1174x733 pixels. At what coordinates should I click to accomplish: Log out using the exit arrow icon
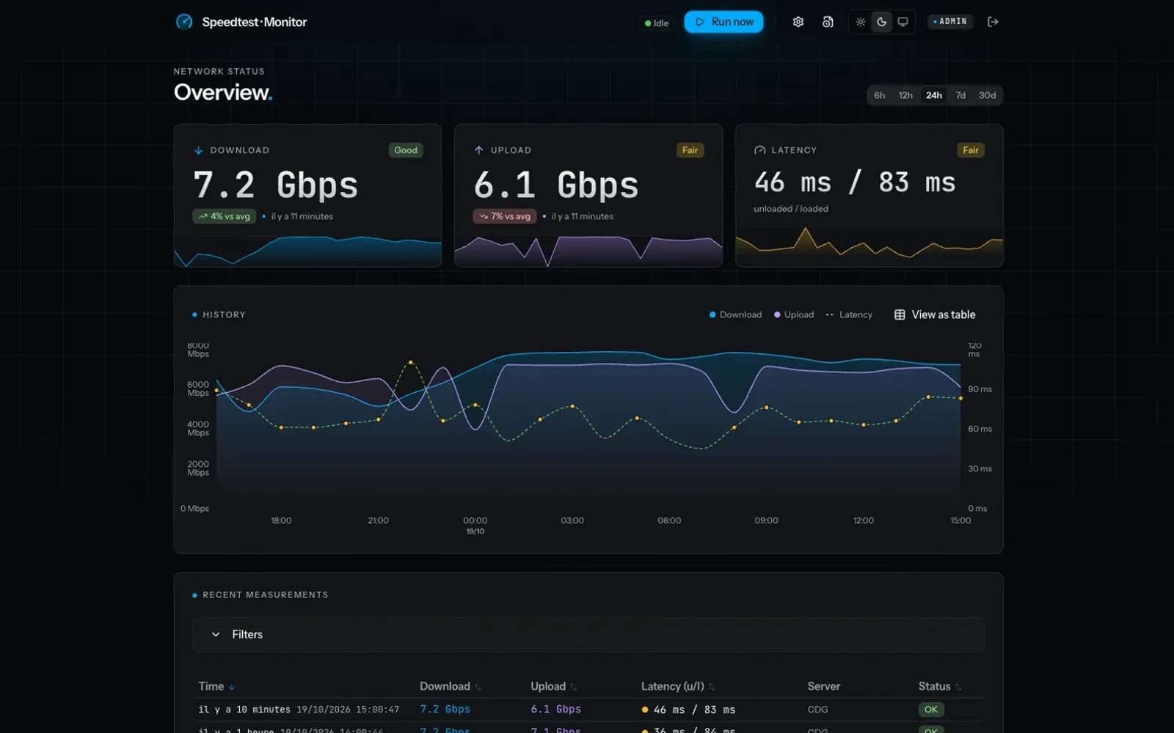click(x=993, y=22)
